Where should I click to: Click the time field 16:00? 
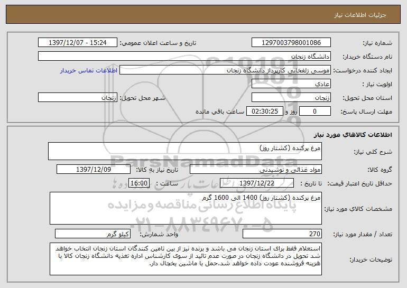tap(139, 183)
